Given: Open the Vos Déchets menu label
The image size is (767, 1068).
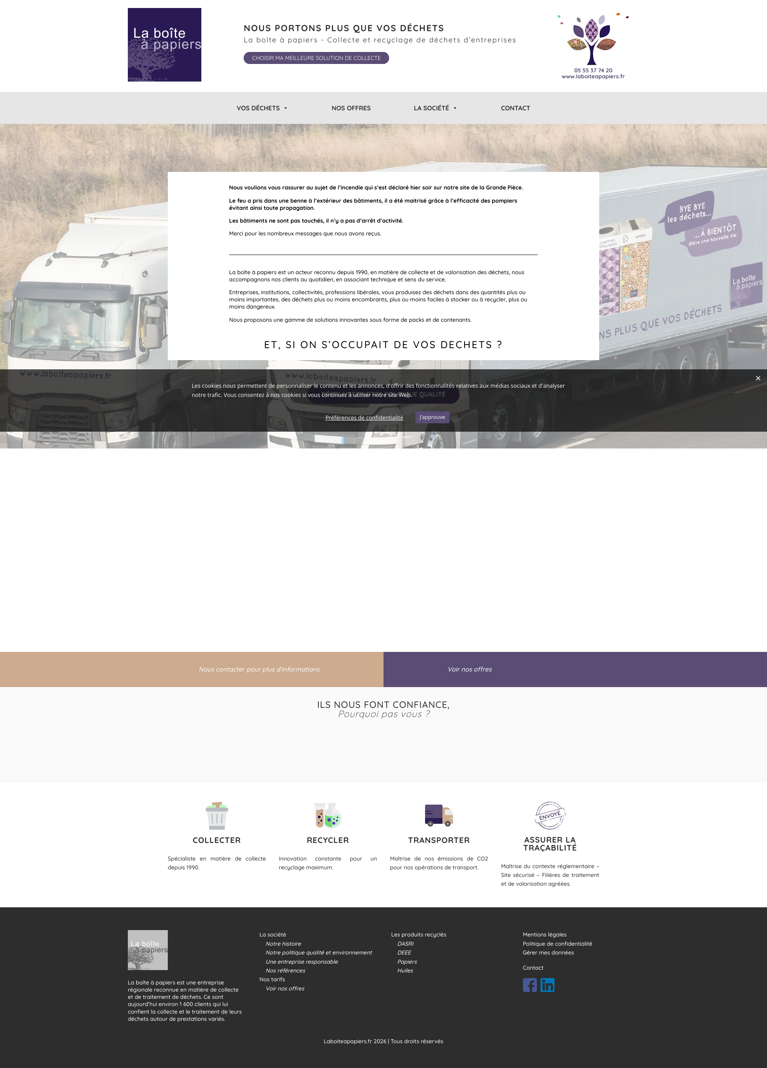Looking at the screenshot, I should [258, 108].
